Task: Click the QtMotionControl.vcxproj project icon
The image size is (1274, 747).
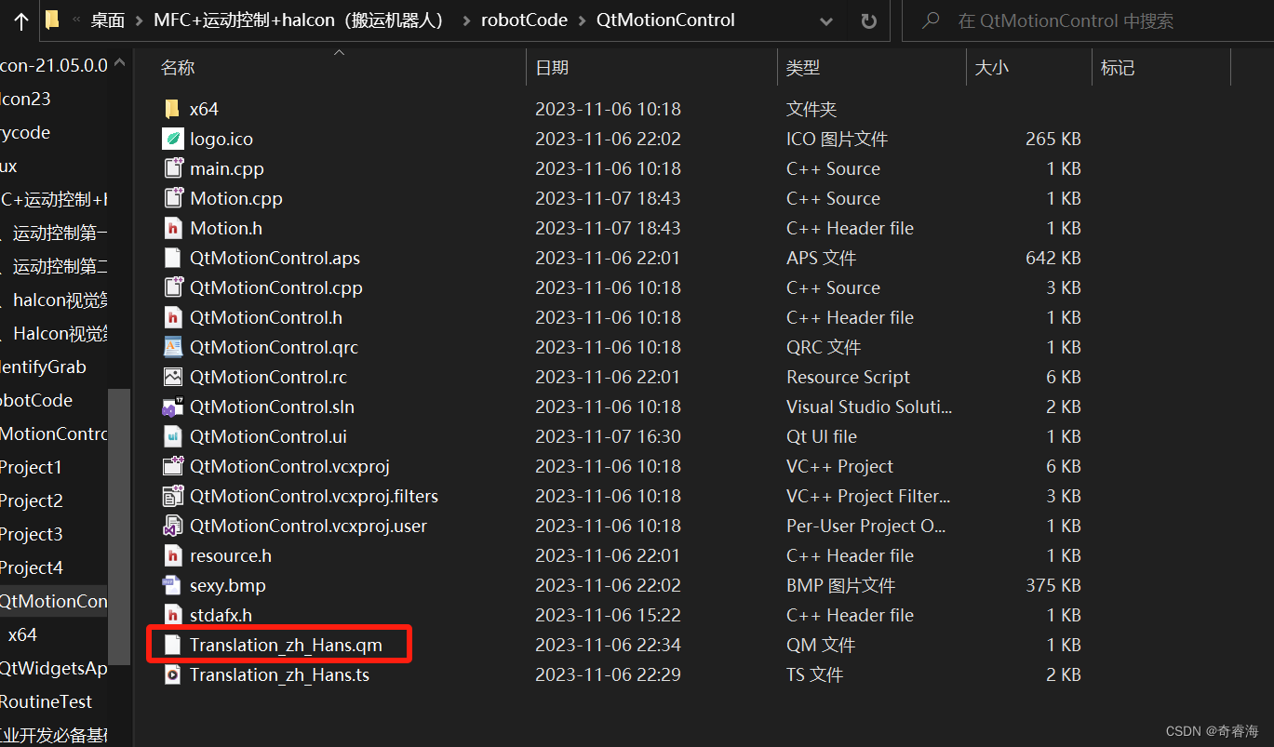Action: coord(172,466)
